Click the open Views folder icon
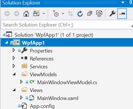Viewport: 133px width, 109px height. [24, 90]
